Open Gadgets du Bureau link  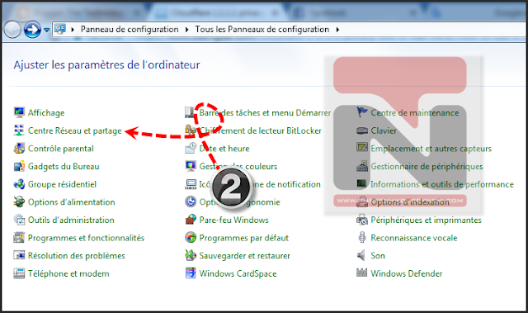pos(64,166)
